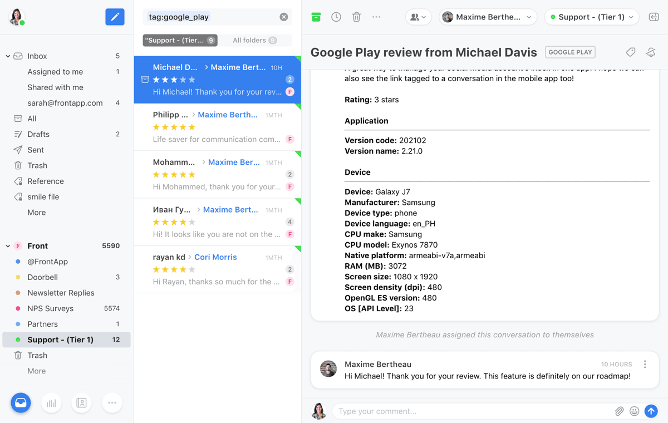Collapse the Front team section chevron

pyautogui.click(x=8, y=246)
